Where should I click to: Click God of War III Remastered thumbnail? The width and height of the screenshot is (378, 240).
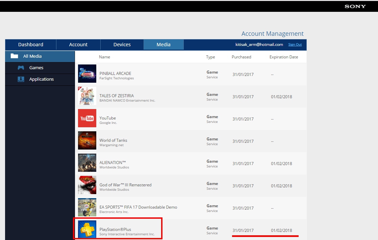pyautogui.click(x=87, y=185)
